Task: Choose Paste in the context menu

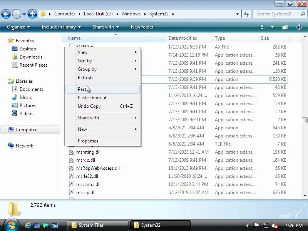Action: (102, 89)
